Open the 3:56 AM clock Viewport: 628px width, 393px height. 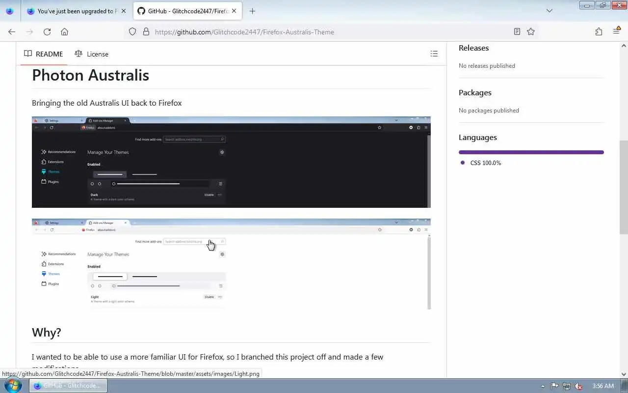point(603,386)
